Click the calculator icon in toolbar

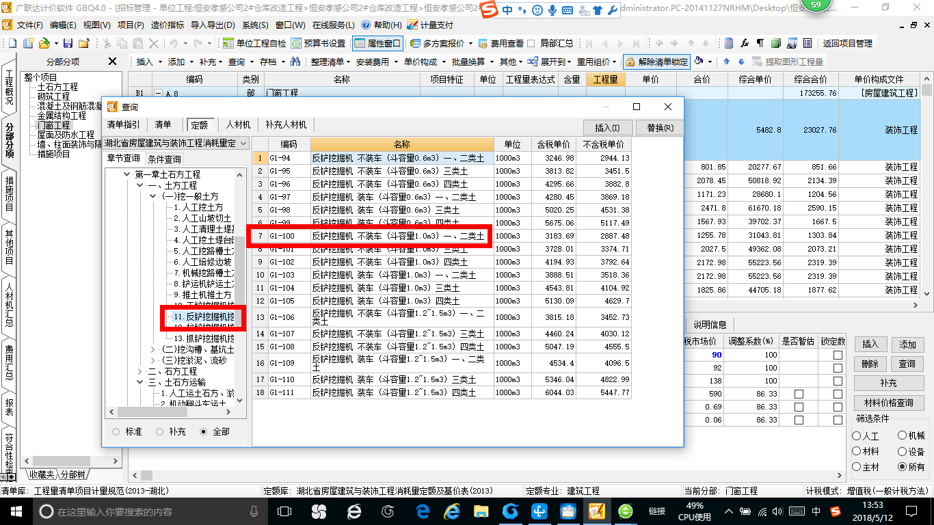tap(729, 43)
